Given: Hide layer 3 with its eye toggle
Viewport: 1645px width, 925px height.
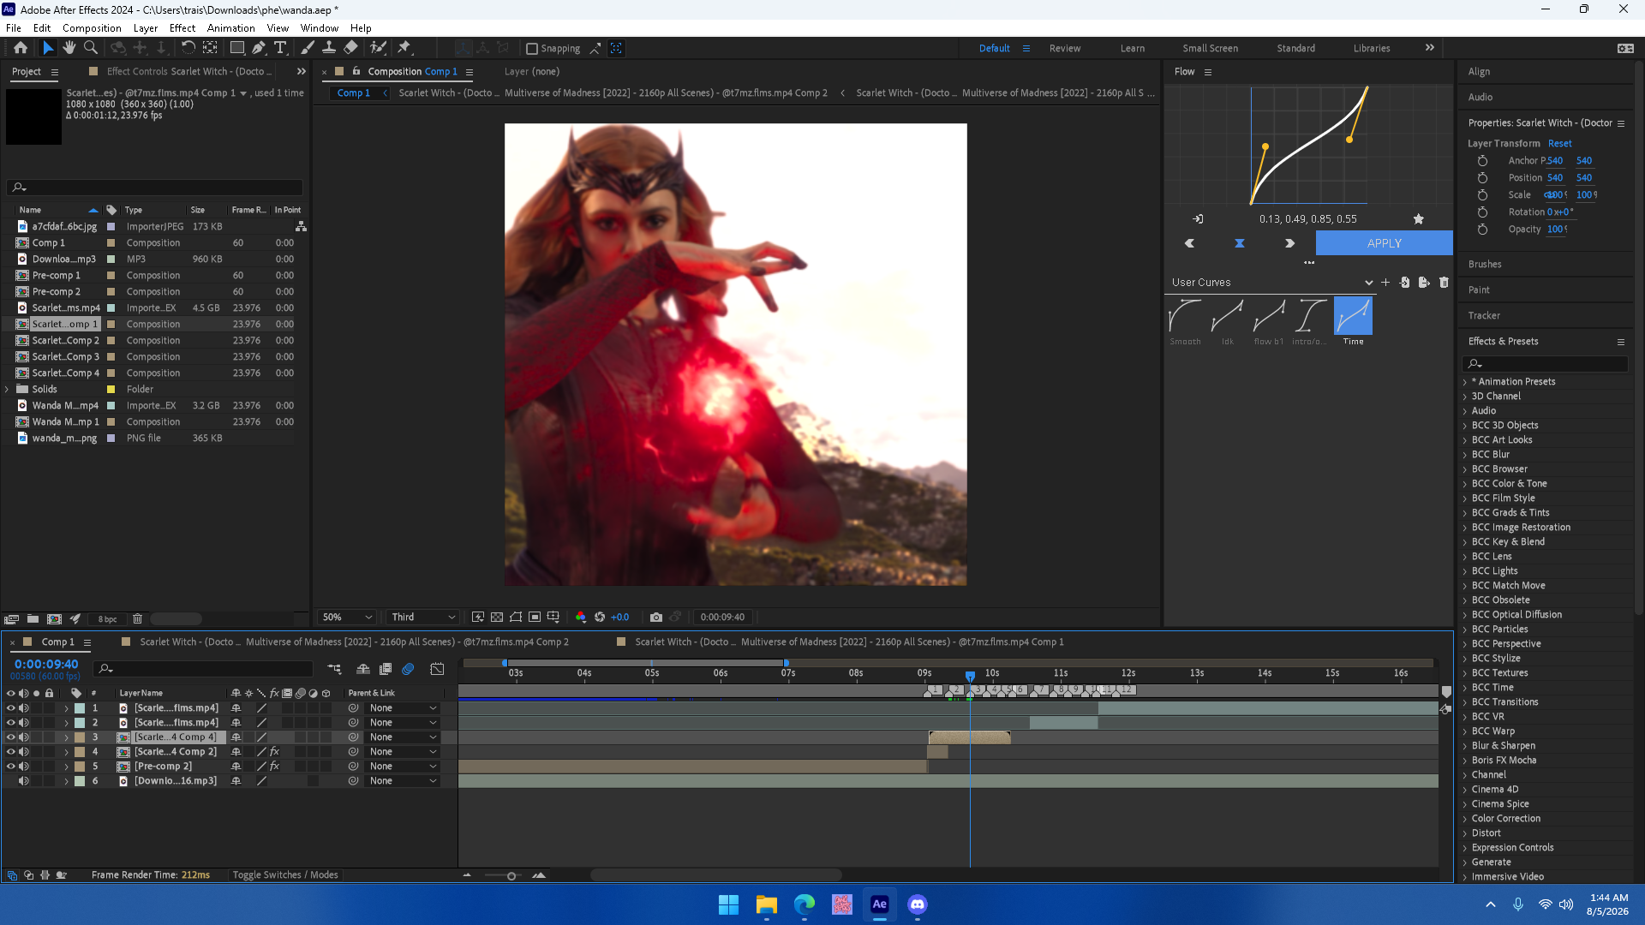Looking at the screenshot, I should coord(11,737).
